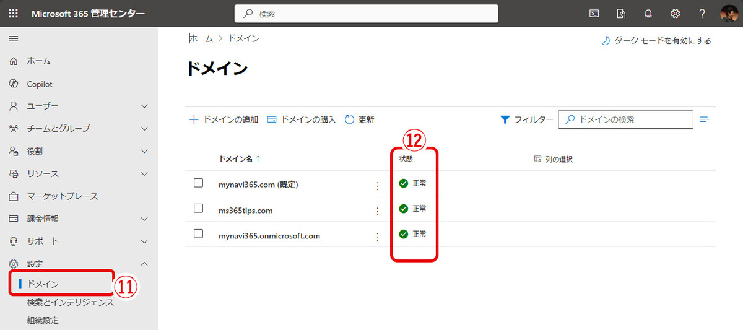743x330 pixels.
Task: Click 更新 refresh button
Action: coord(359,119)
